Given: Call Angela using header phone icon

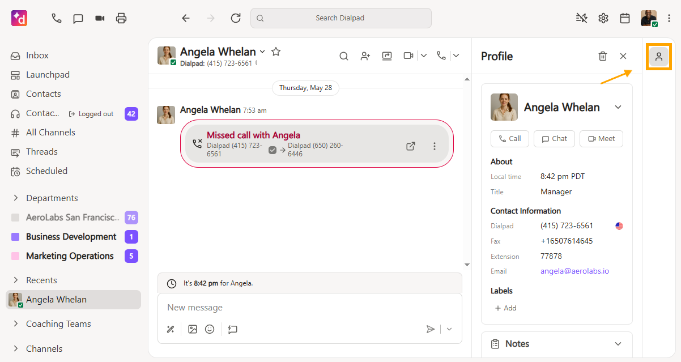Looking at the screenshot, I should pyautogui.click(x=441, y=56).
